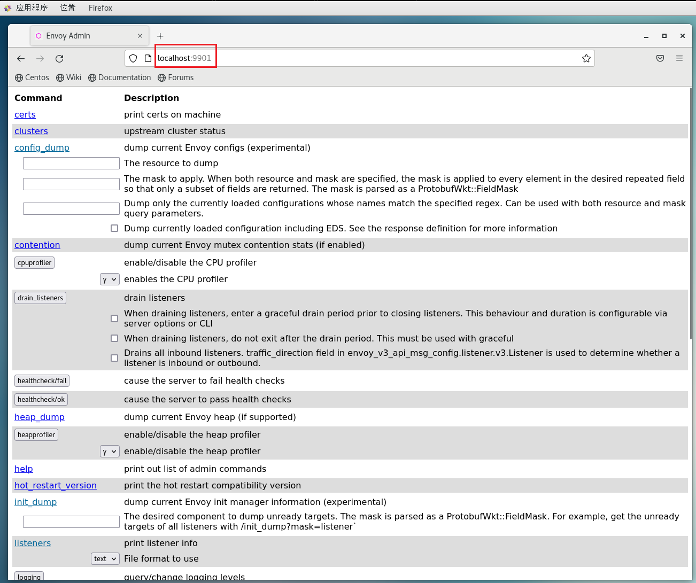Viewport: 696px width, 583px height.
Task: Bookmark this page with the star icon
Action: [x=586, y=58]
